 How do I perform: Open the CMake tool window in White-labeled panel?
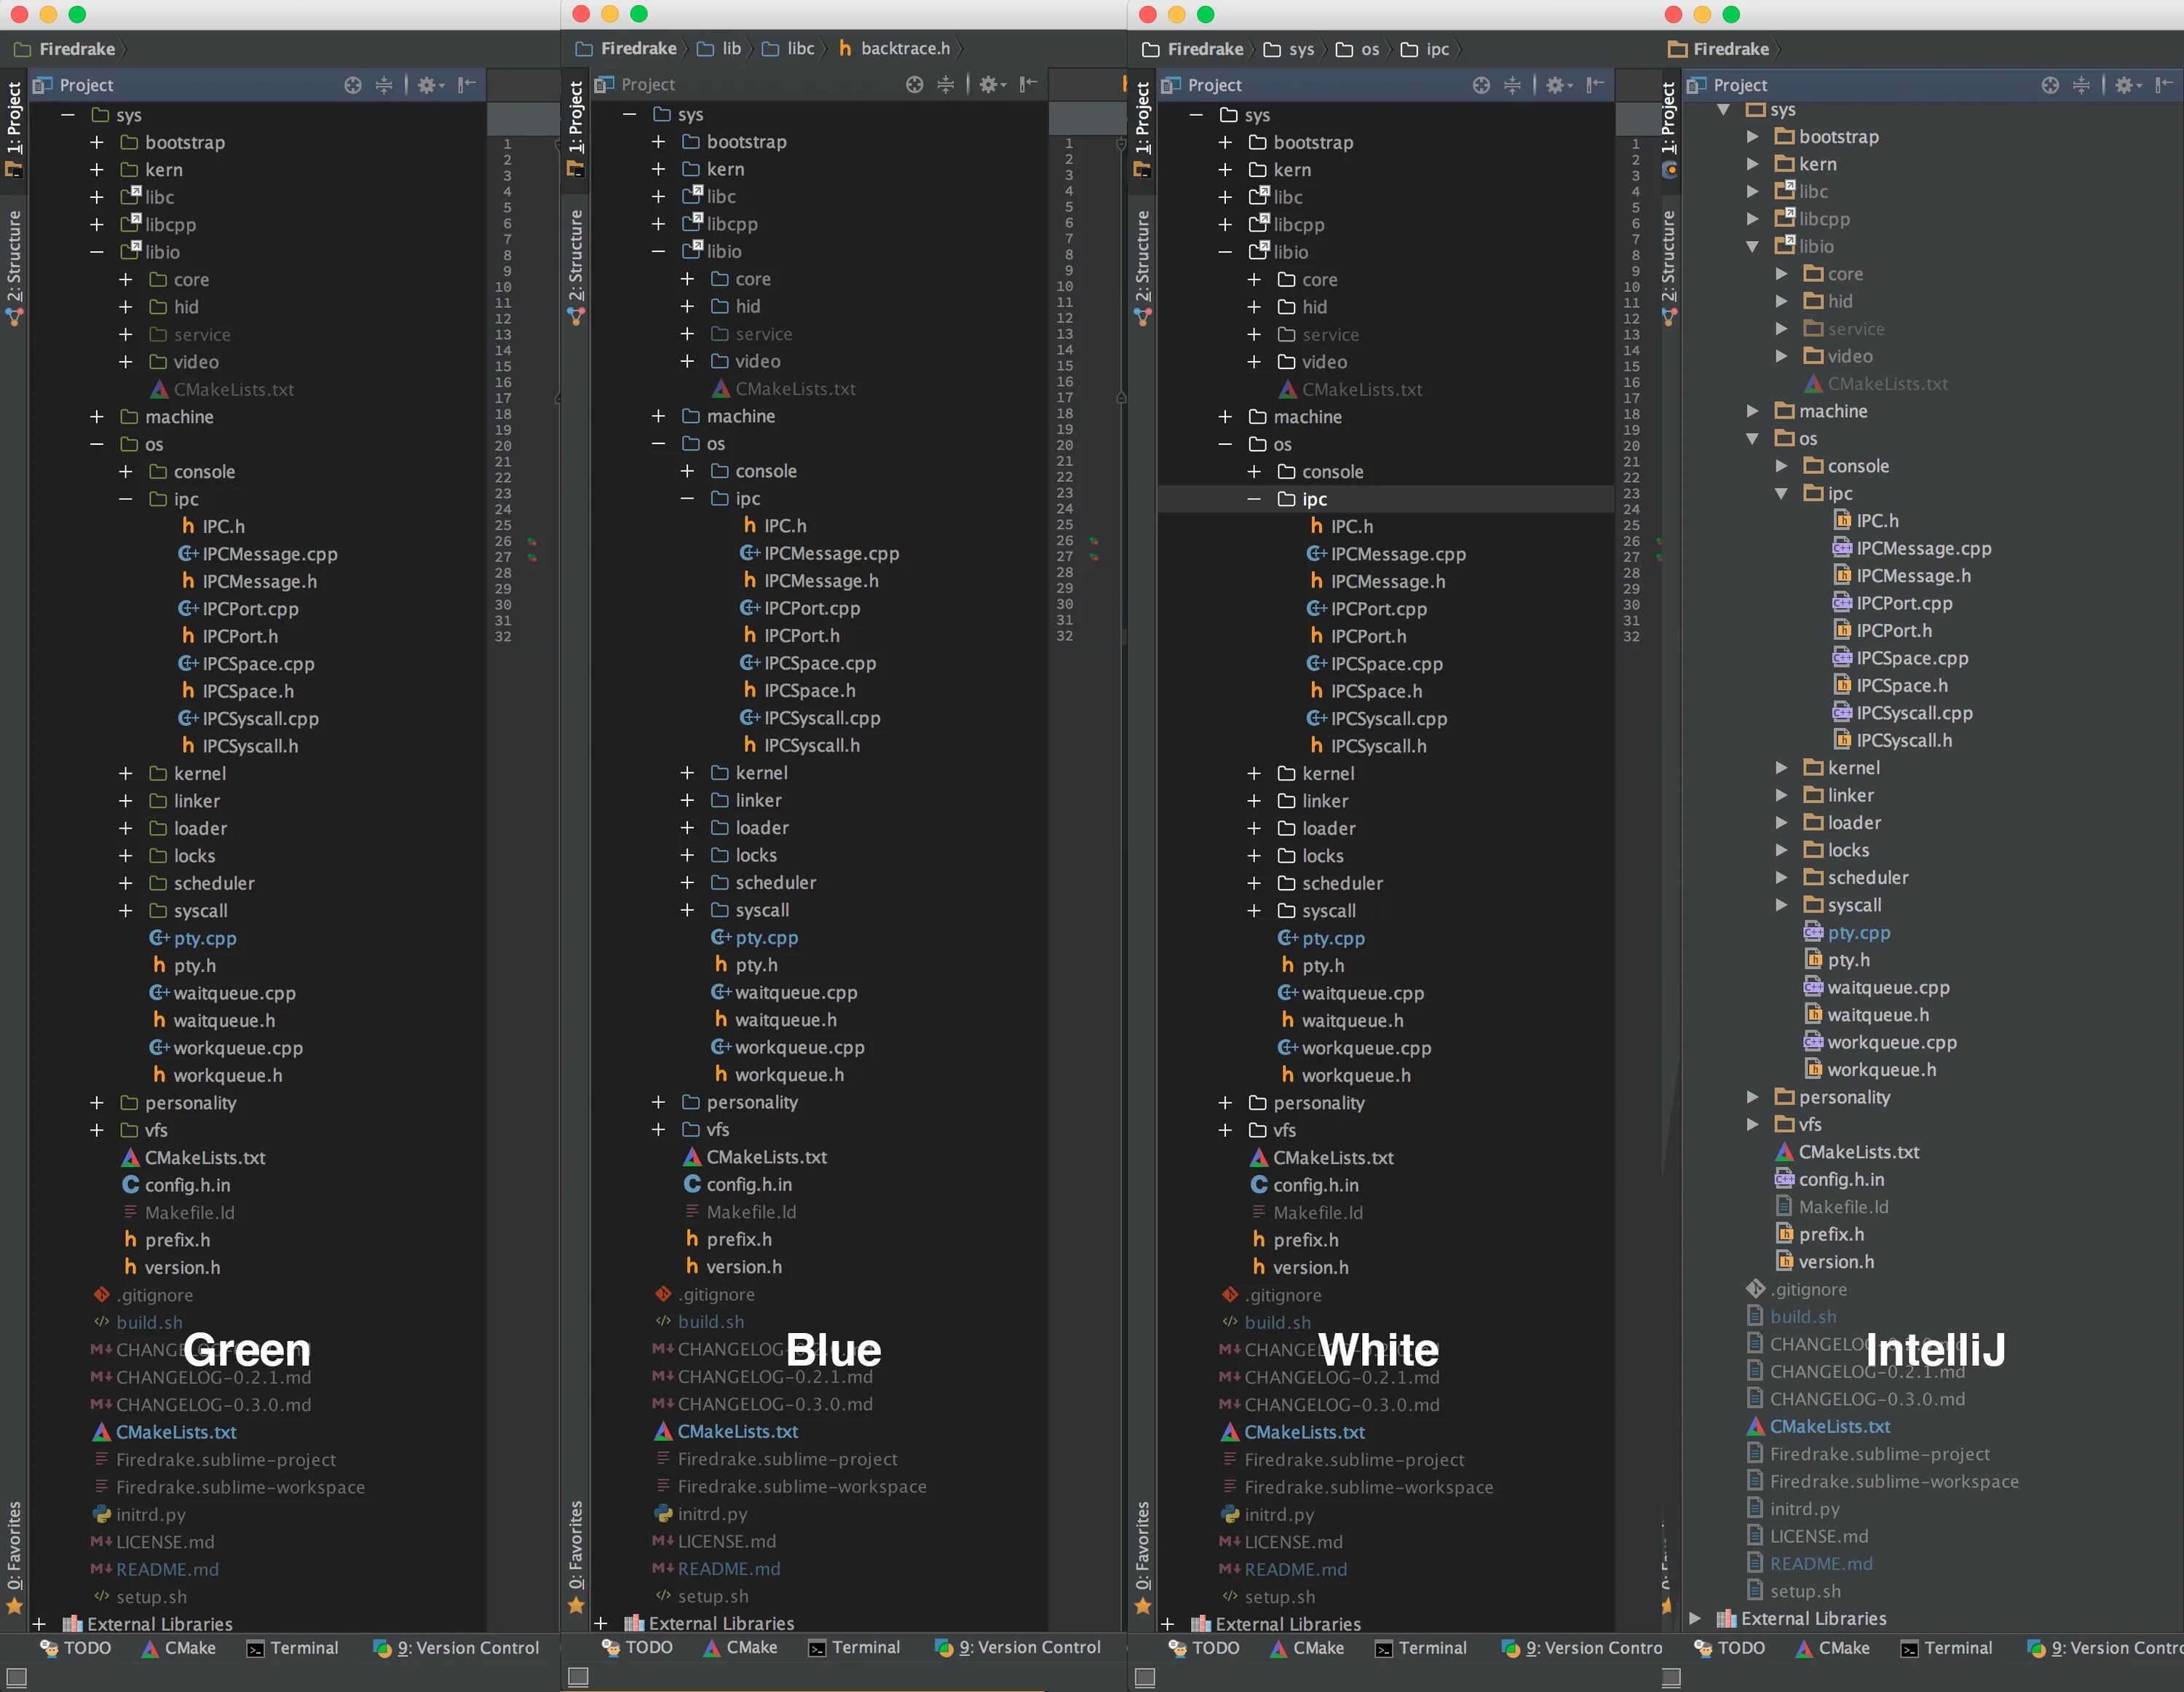click(1318, 1647)
